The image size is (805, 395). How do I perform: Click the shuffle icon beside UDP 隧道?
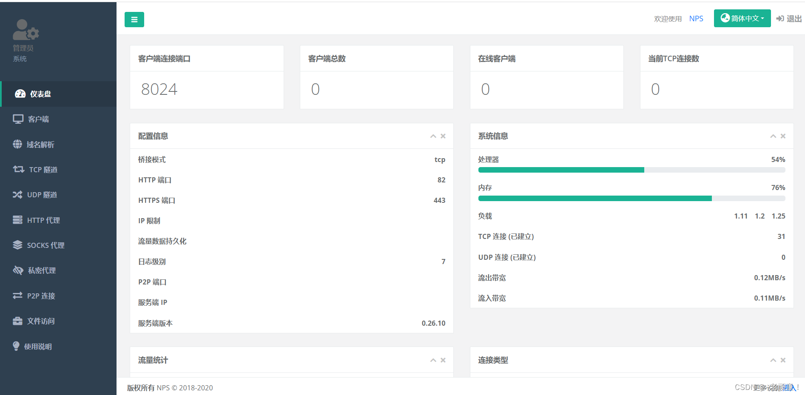point(17,195)
